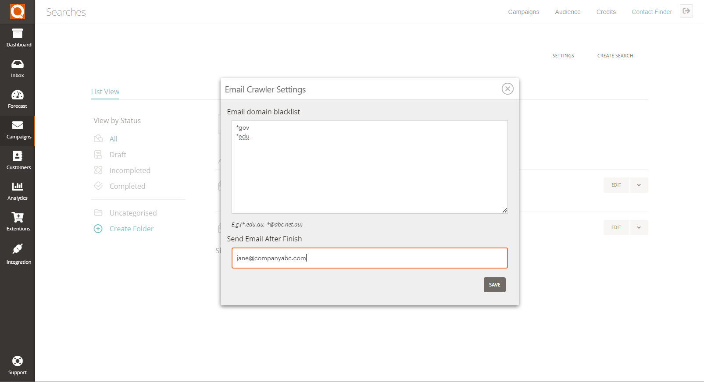Open the Support lifebuoy icon
704x382 pixels.
(18, 361)
